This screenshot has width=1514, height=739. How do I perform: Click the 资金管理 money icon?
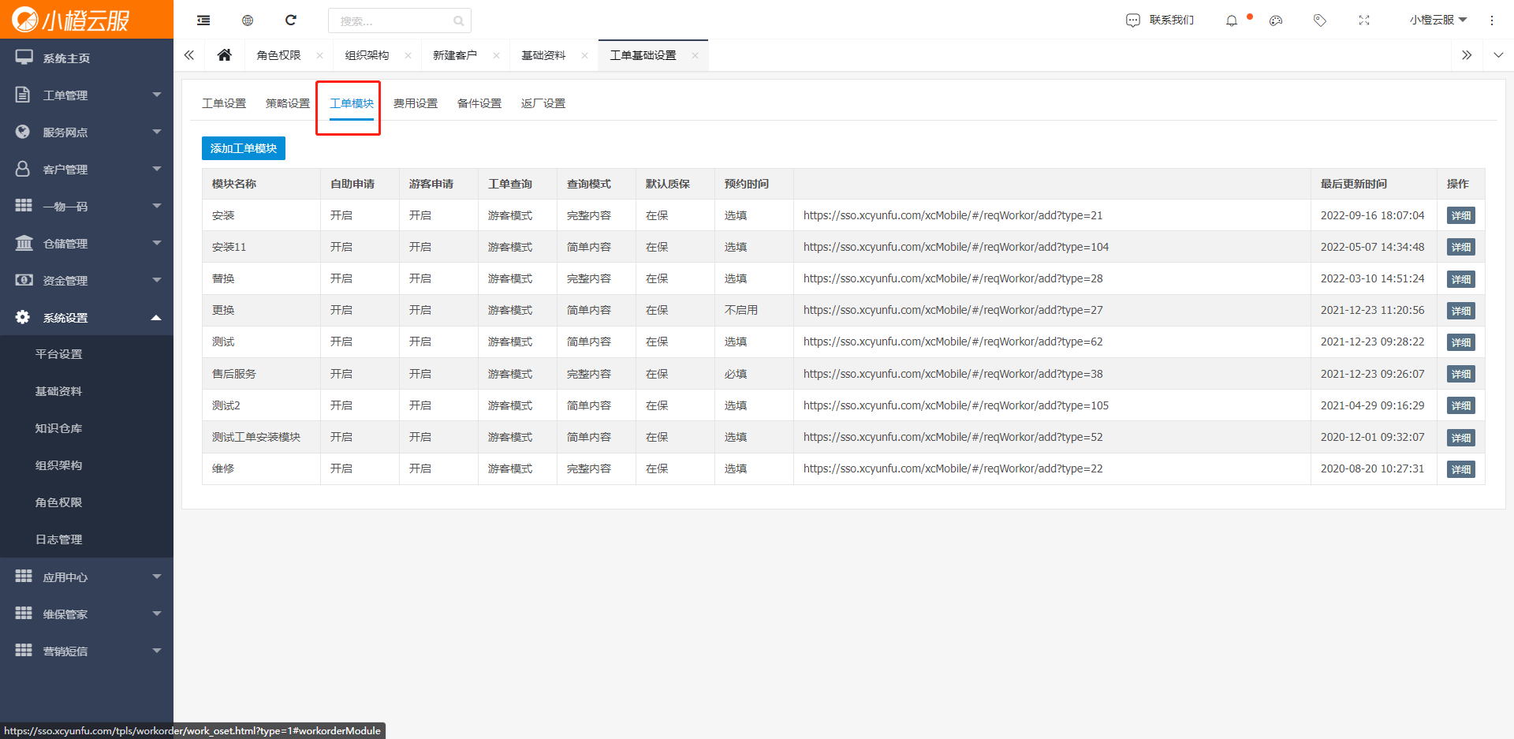pyautogui.click(x=24, y=280)
